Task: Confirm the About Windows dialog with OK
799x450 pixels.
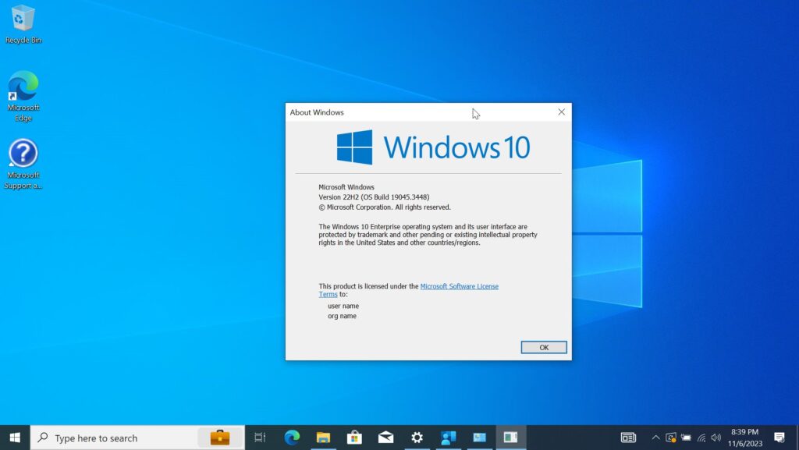Action: click(543, 347)
